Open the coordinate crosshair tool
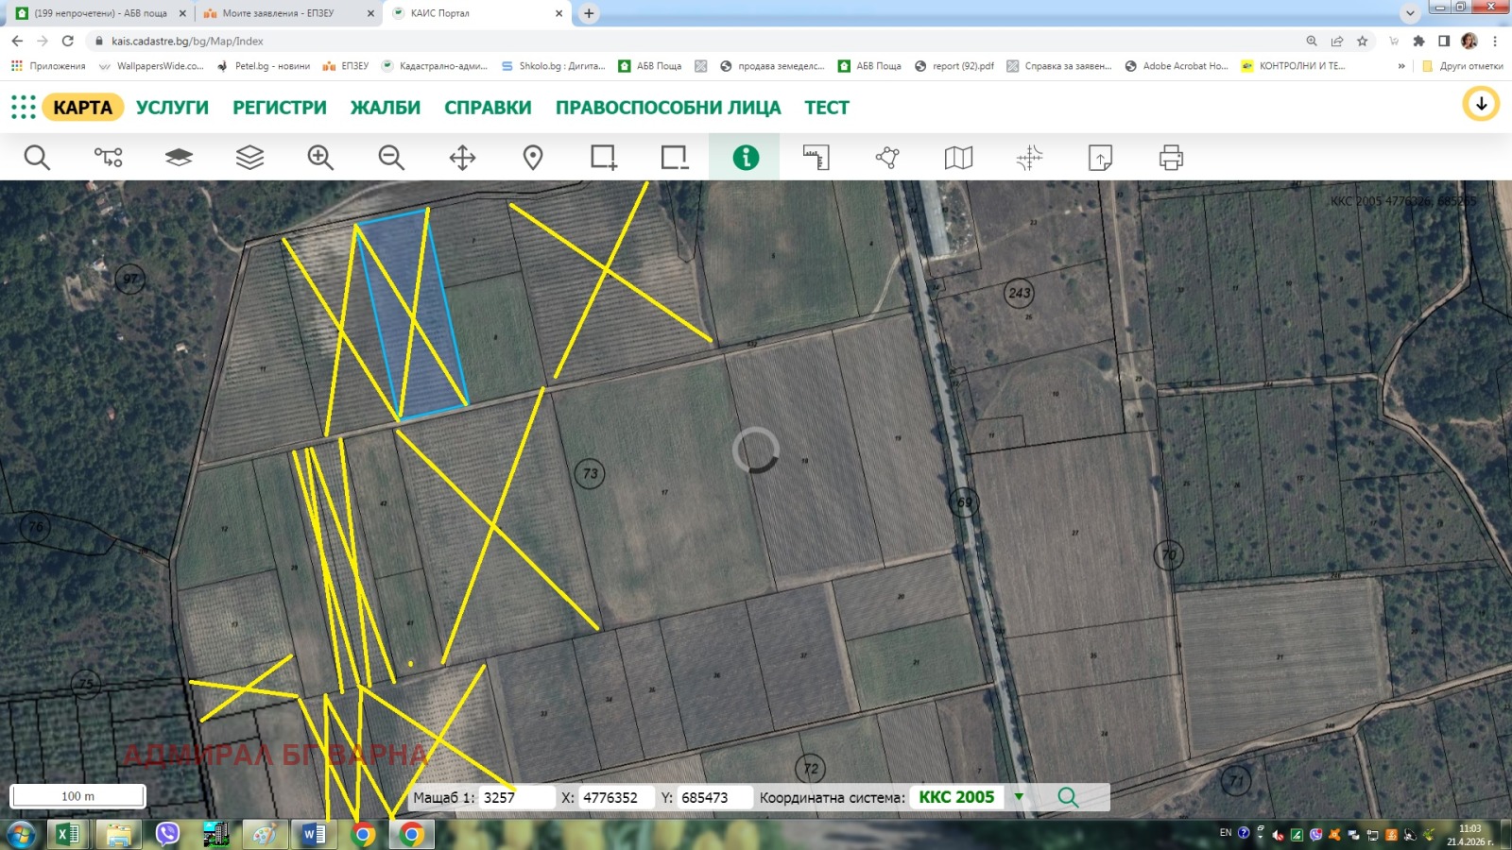The image size is (1512, 850). [x=1029, y=157]
